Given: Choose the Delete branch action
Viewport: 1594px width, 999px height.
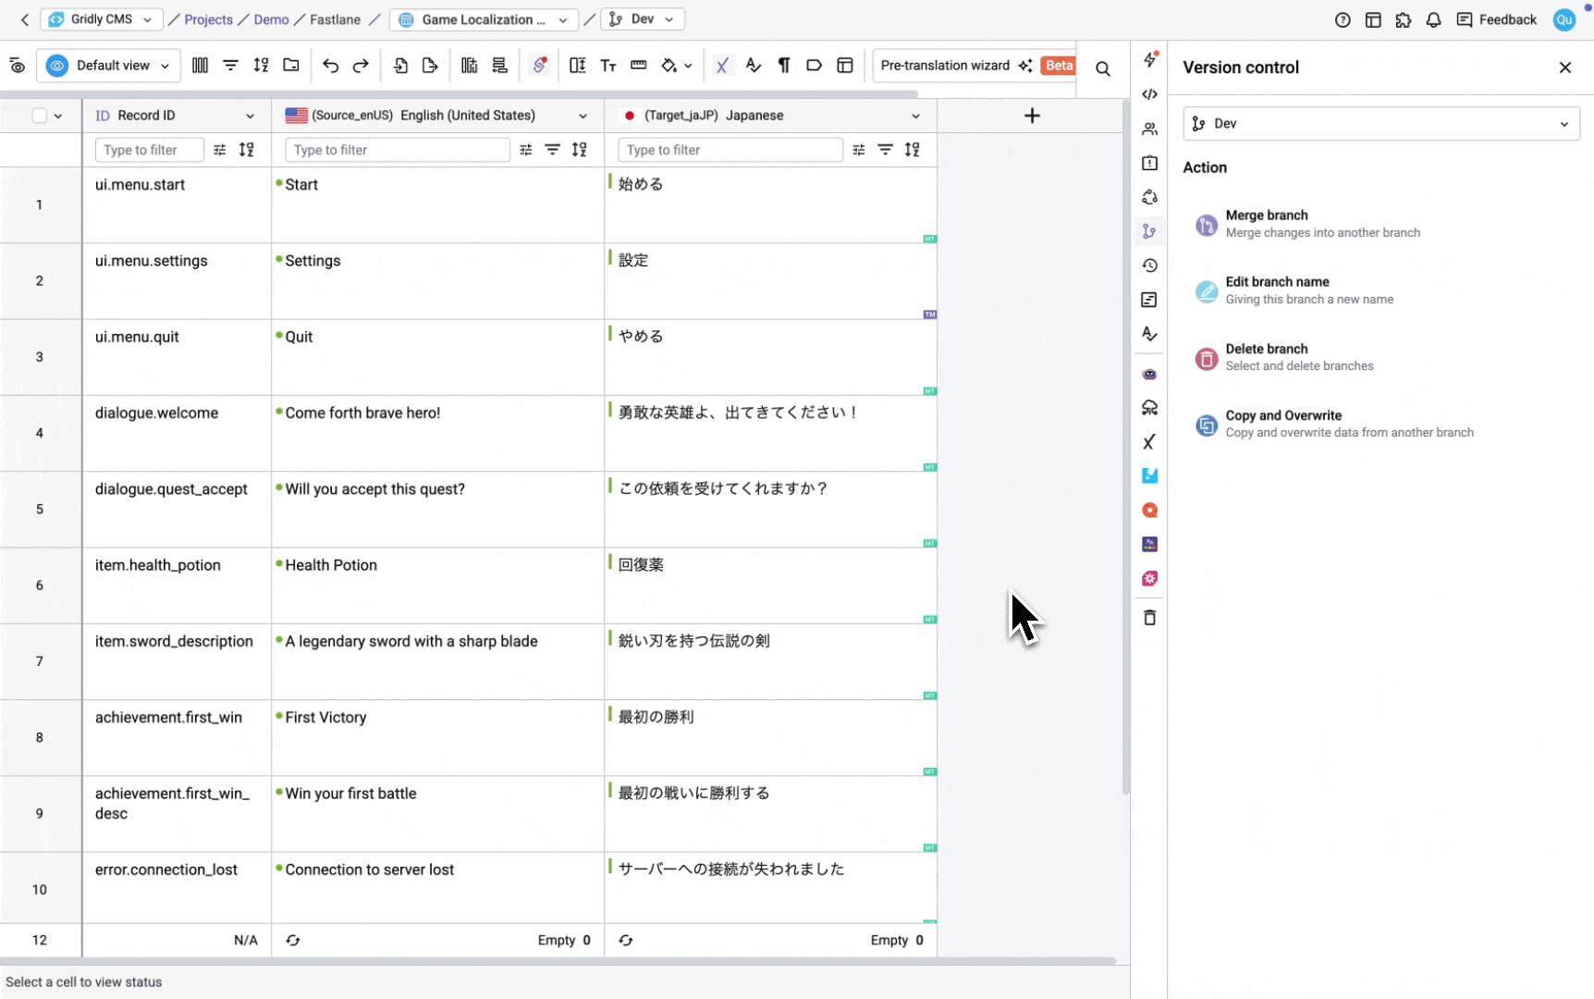Looking at the screenshot, I should pyautogui.click(x=1266, y=357).
